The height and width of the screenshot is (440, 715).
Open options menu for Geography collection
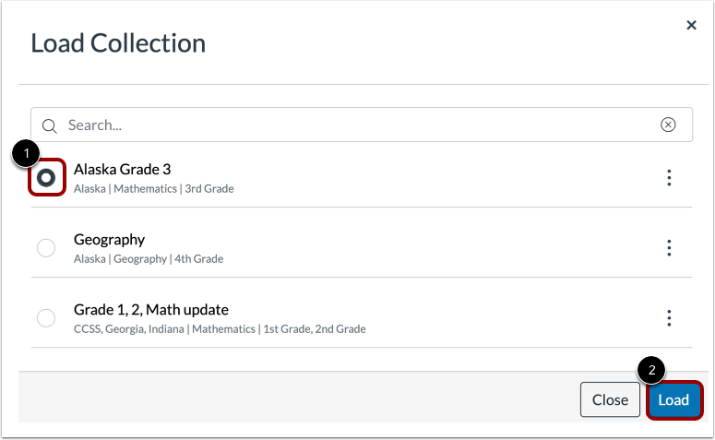pos(669,248)
